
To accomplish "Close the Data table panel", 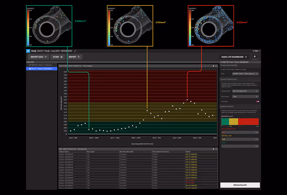I will click(x=216, y=149).
